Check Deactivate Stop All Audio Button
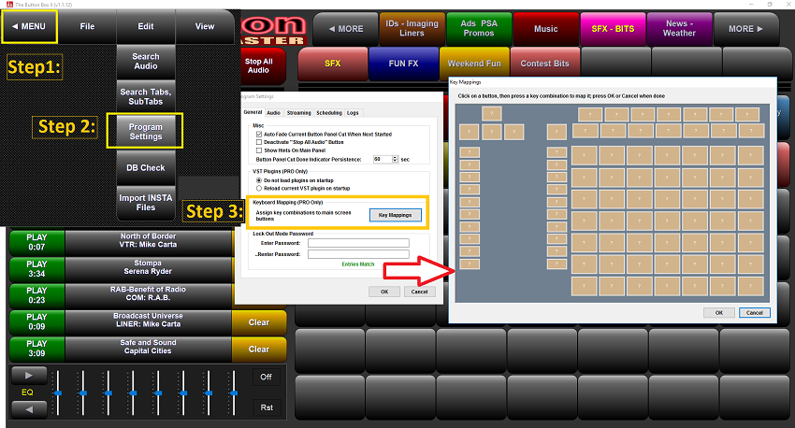Screen dimensions: 795x428 (259, 142)
